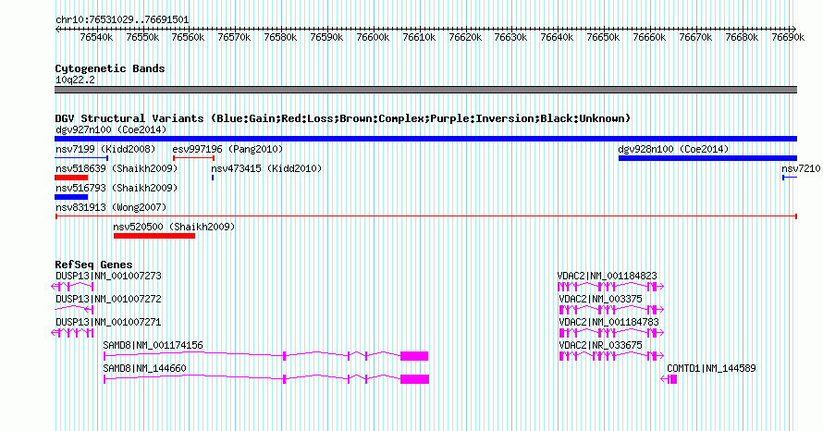Select nsv473415 (Kidd2010) variant label
The image size is (823, 431).
point(266,168)
